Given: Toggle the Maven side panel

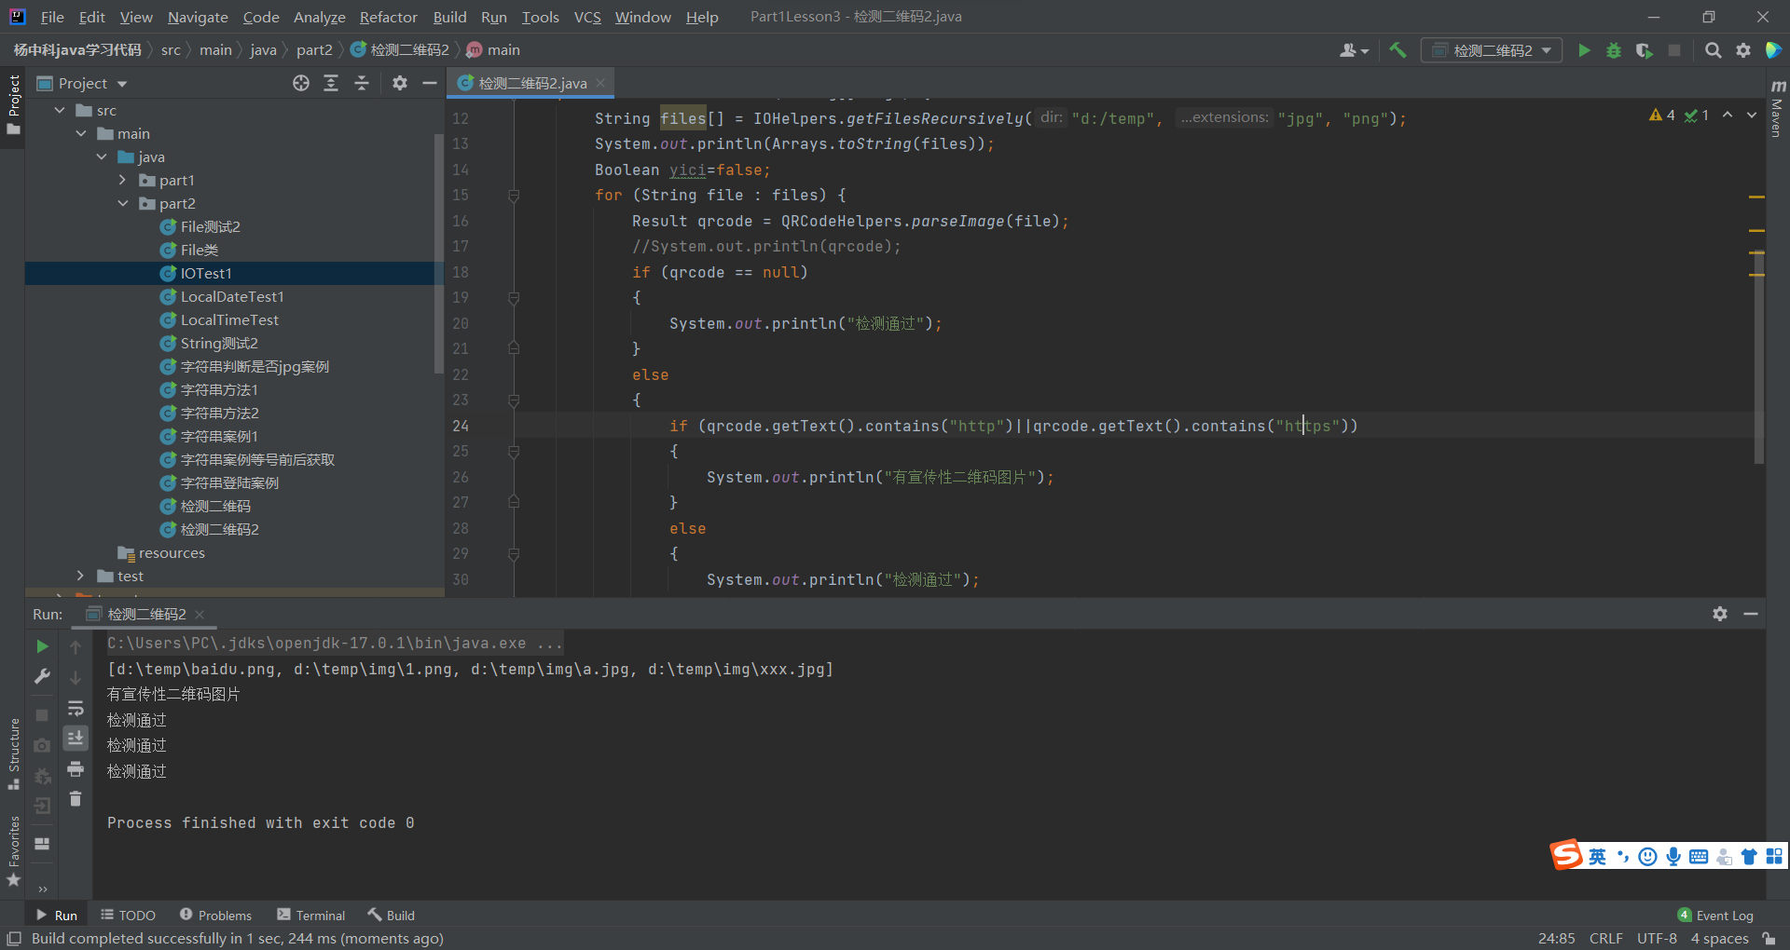Looking at the screenshot, I should click(x=1777, y=108).
